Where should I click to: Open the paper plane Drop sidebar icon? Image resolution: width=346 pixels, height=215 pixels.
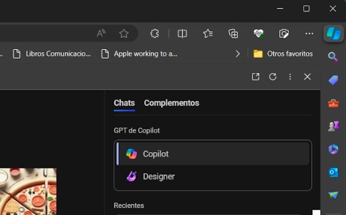tap(333, 195)
